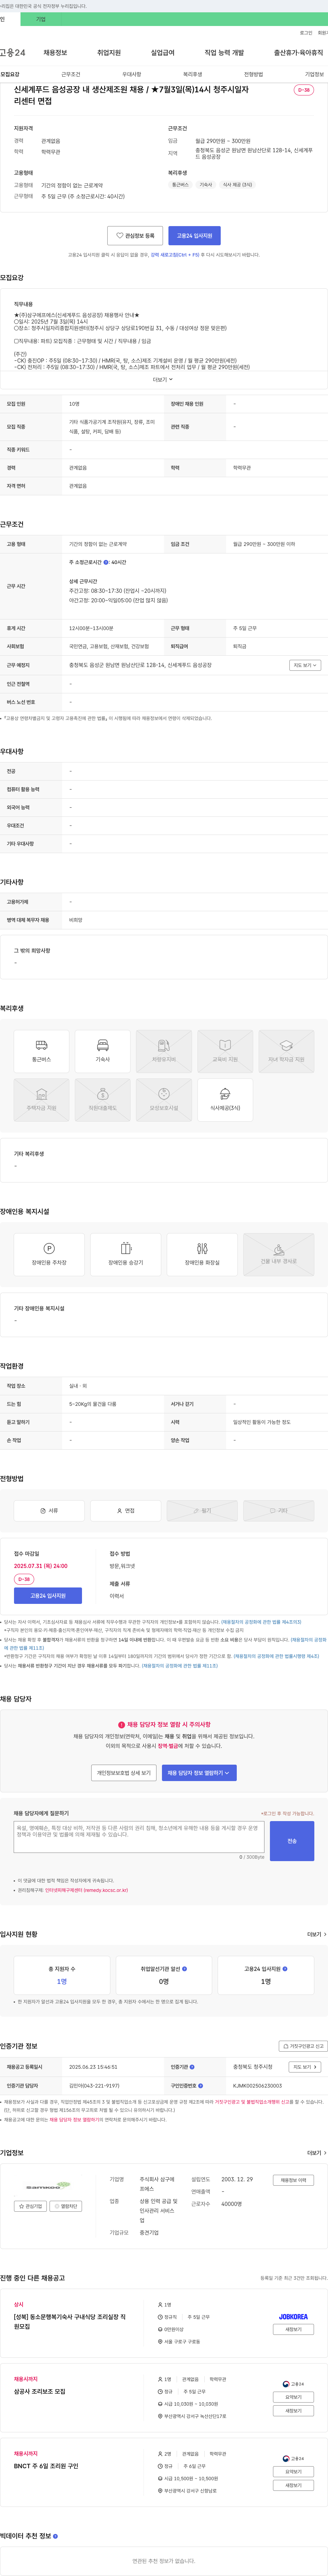Click the 거짓구인광고 신고 button
This screenshot has width=328, height=2576.
pos(303,2046)
